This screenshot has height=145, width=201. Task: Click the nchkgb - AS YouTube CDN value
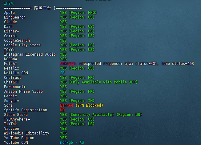[x=72, y=143]
